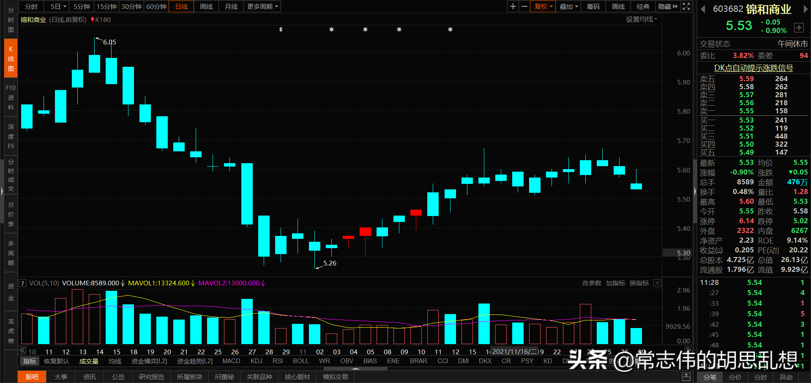Open the 画线 drawing tool
The width and height of the screenshot is (811, 383).
pyautogui.click(x=617, y=6)
